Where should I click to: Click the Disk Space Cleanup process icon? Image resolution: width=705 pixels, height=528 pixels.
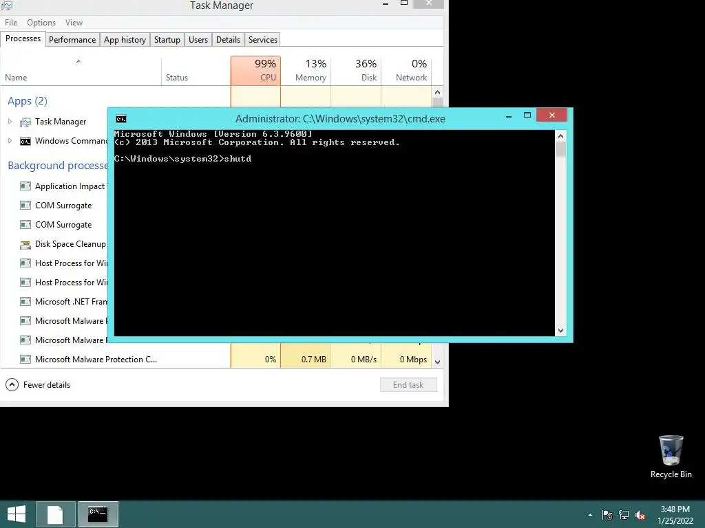click(25, 244)
